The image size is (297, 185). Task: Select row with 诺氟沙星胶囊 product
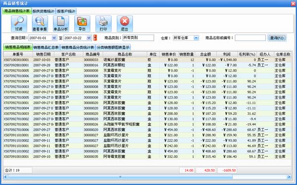tap(147, 60)
